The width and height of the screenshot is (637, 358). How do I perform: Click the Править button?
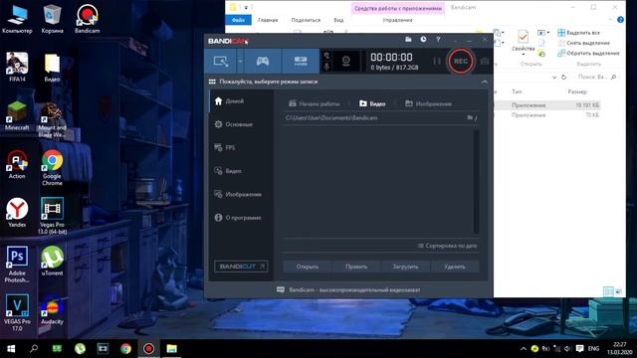click(x=356, y=267)
